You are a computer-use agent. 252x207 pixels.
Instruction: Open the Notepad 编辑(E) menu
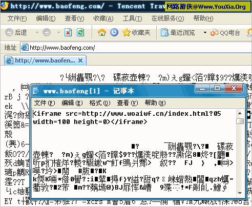click(72, 103)
